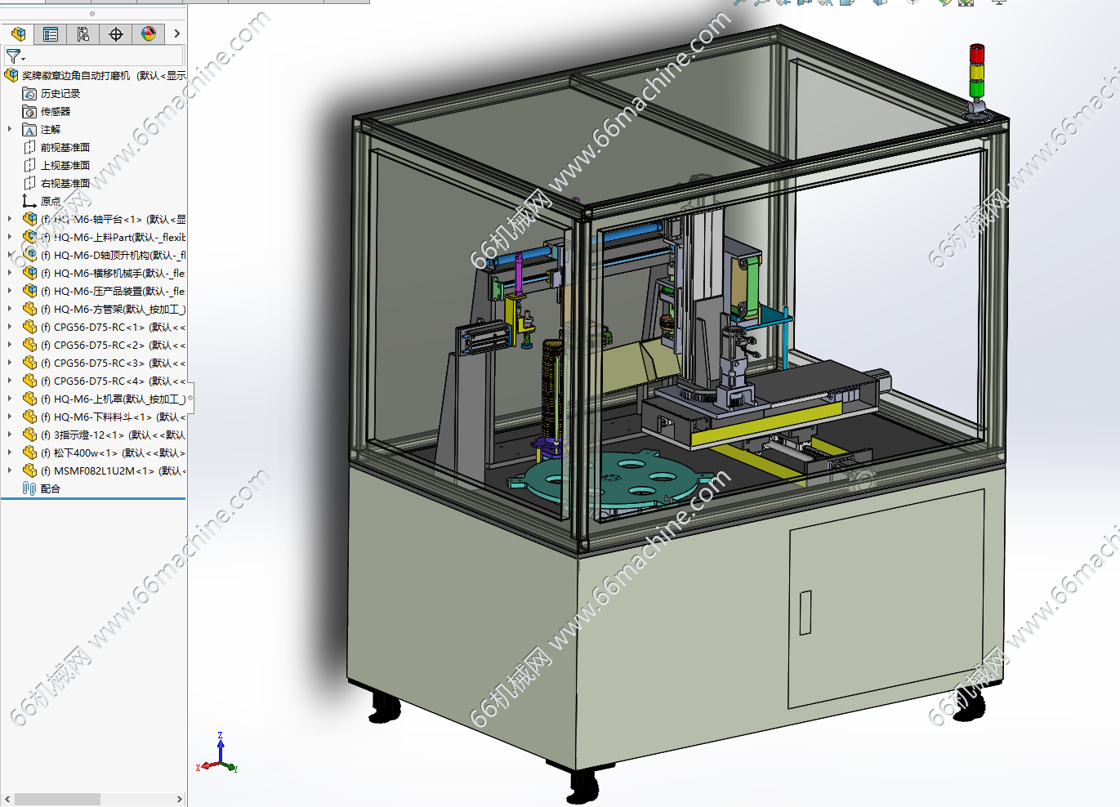Click the tree panel horizontal scrollbar

pyautogui.click(x=57, y=799)
